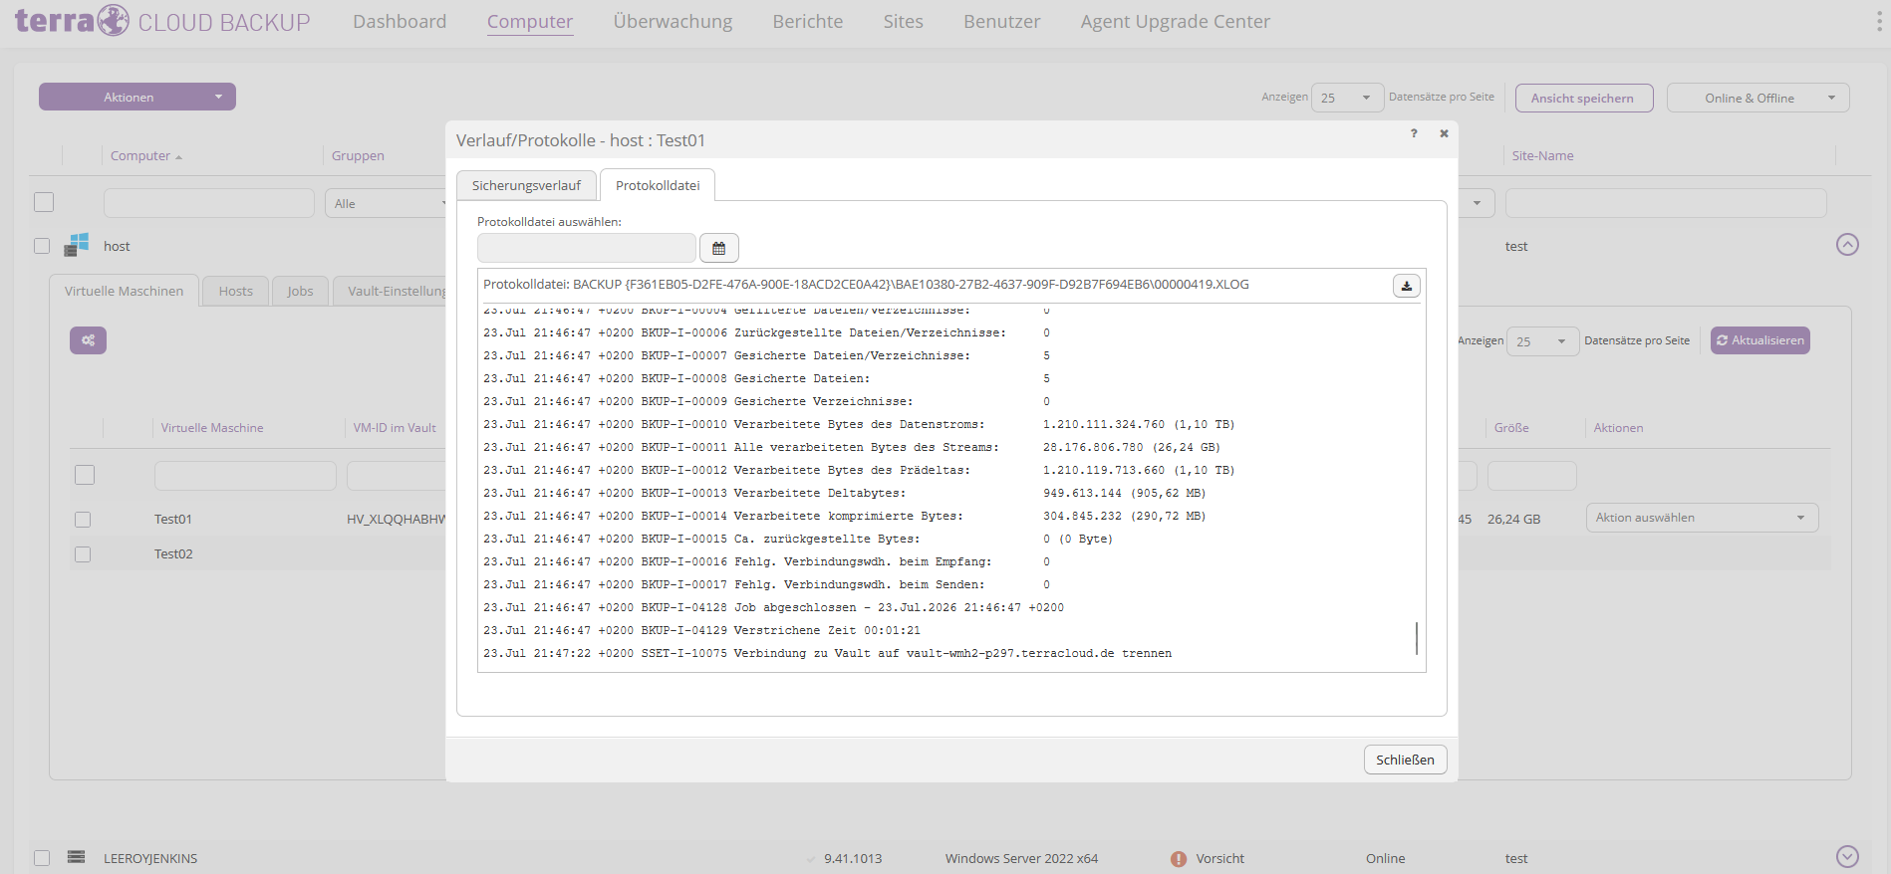This screenshot has height=874, width=1891.
Task: Click the Vorsicht warning icon
Action: click(1179, 858)
